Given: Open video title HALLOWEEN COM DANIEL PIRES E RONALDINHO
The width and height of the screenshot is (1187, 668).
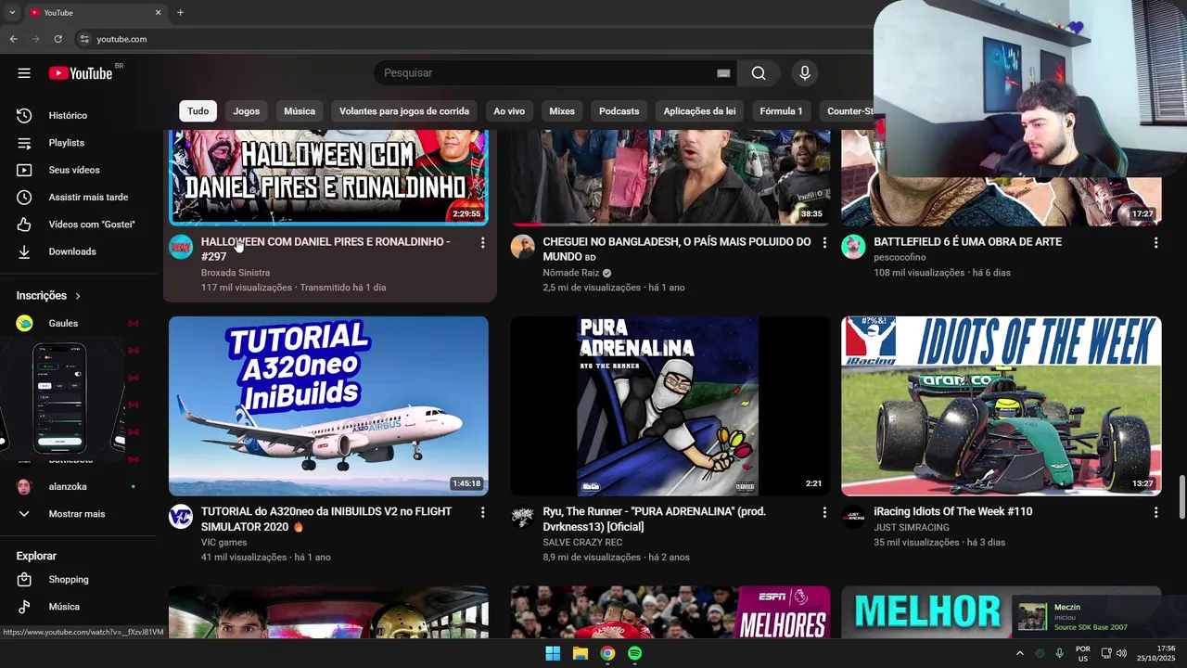Looking at the screenshot, I should (325, 249).
